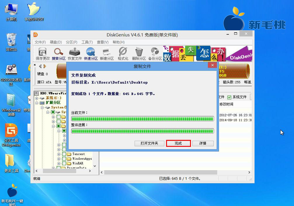This screenshot has width=294, height=206.
Task: Click the 保存更改 save changes toolbar icon
Action: pos(43,54)
